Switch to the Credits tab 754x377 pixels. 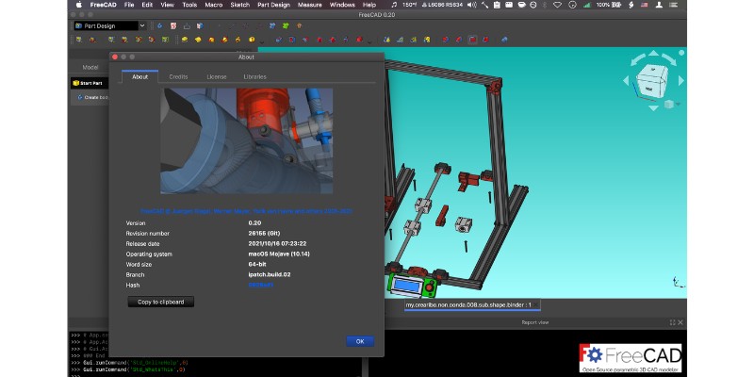point(178,77)
